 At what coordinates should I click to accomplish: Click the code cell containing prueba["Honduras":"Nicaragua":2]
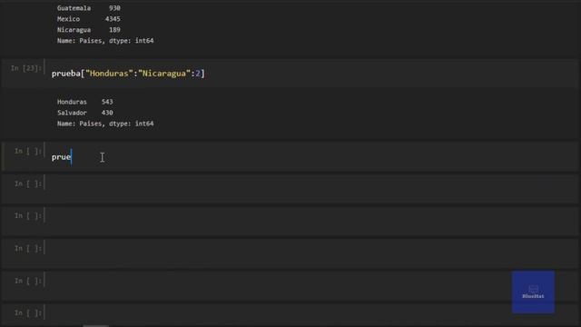[311, 74]
